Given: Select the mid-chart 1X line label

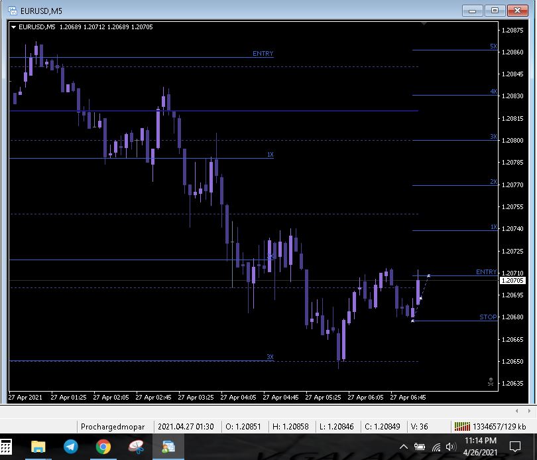Looking at the screenshot, I should pos(270,154).
